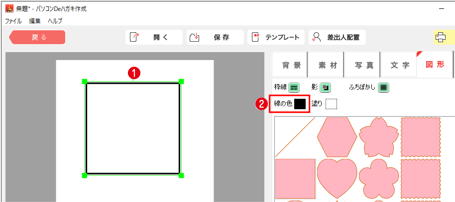455x202 pixels.
Task: Click the app icon in title bar
Action: point(9,8)
